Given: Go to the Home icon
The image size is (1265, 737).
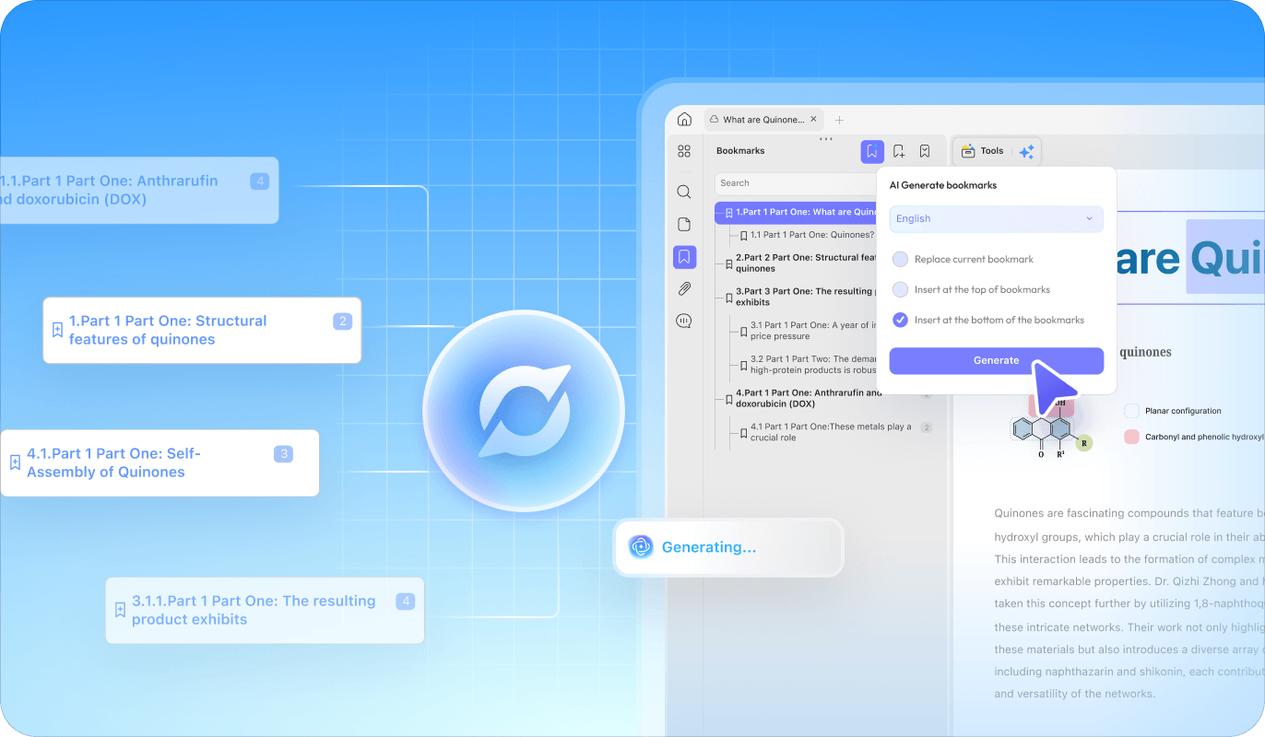Looking at the screenshot, I should point(684,120).
